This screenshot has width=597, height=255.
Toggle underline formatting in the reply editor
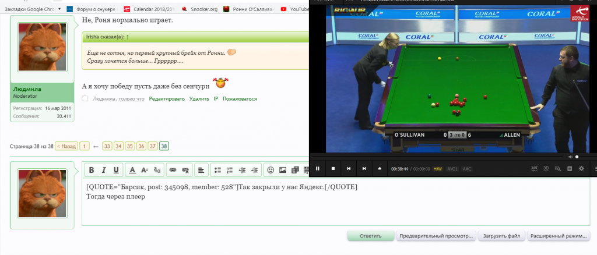pos(116,170)
